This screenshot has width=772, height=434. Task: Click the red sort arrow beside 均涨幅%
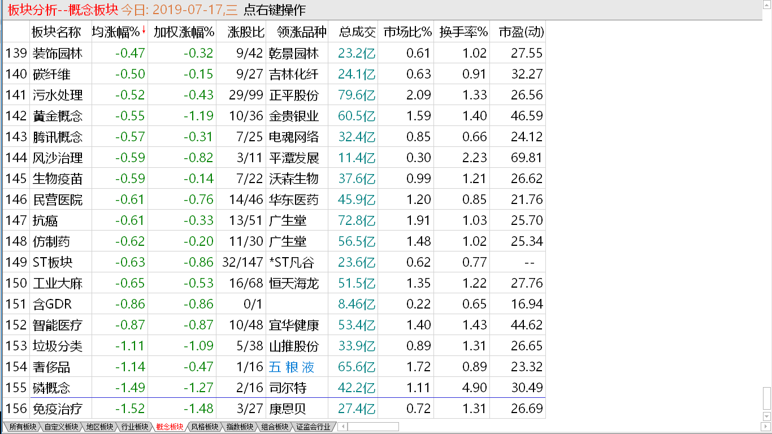(144, 30)
